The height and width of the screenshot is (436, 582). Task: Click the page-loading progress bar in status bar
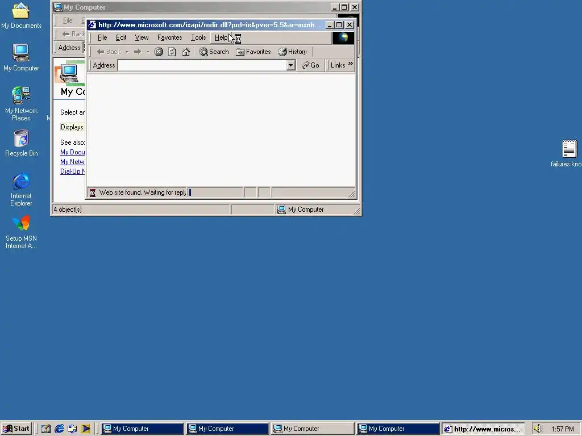(x=215, y=192)
